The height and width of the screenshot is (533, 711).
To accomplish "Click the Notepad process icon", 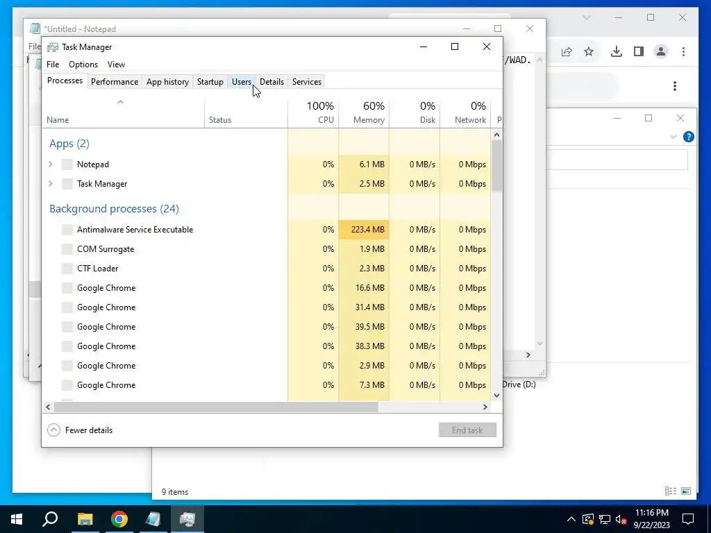I will coord(67,164).
